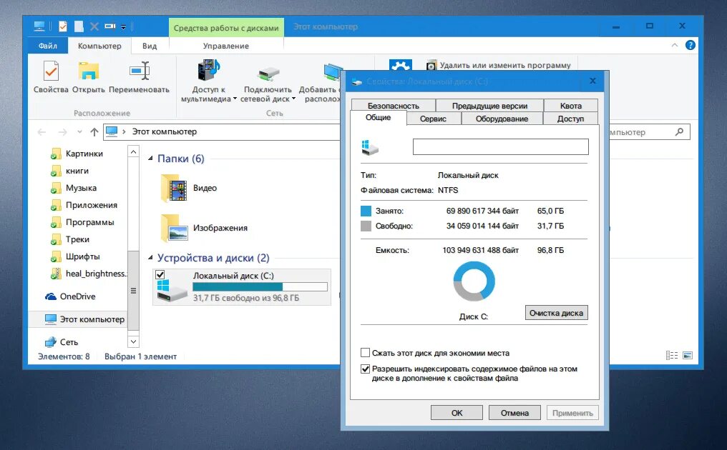Switch to large icons view in status bar
The height and width of the screenshot is (450, 727).
tap(688, 356)
